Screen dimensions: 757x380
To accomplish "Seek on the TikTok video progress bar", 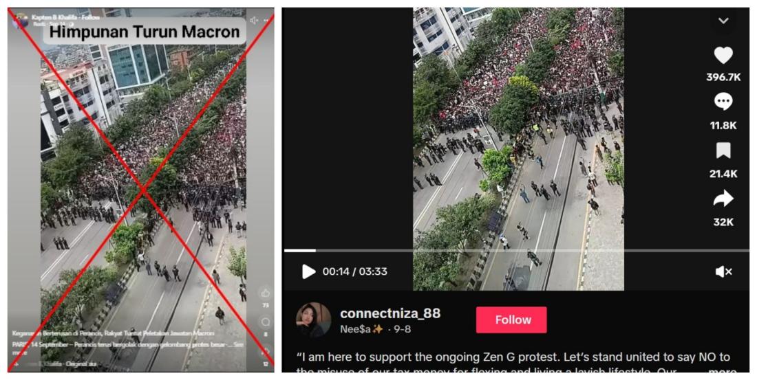I will point(516,250).
